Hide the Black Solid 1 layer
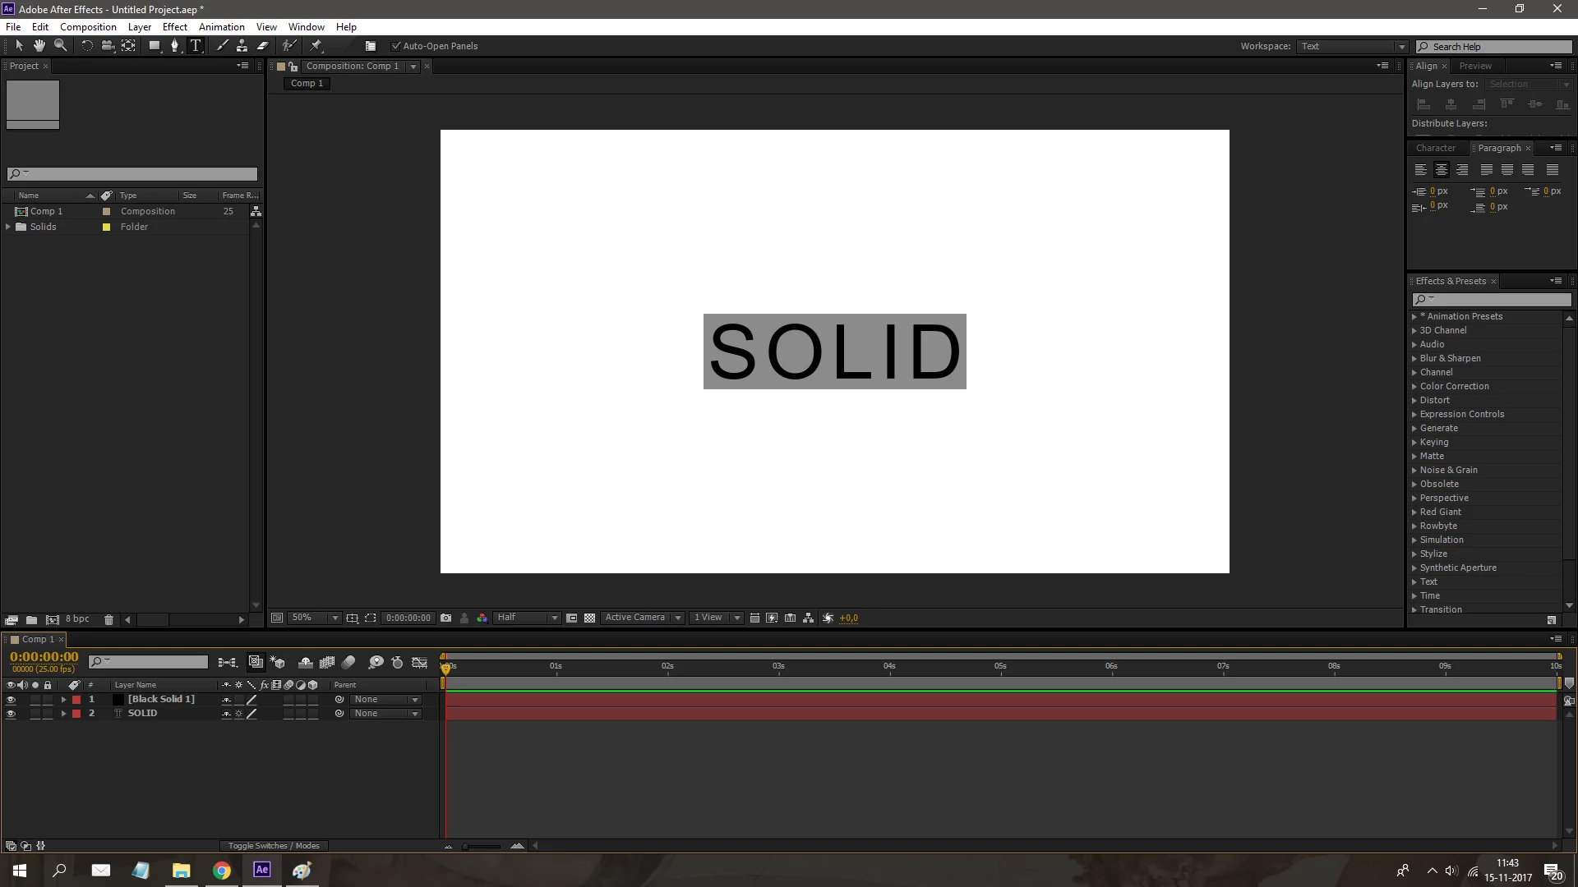Screen dimensions: 1578x887 tap(11, 700)
